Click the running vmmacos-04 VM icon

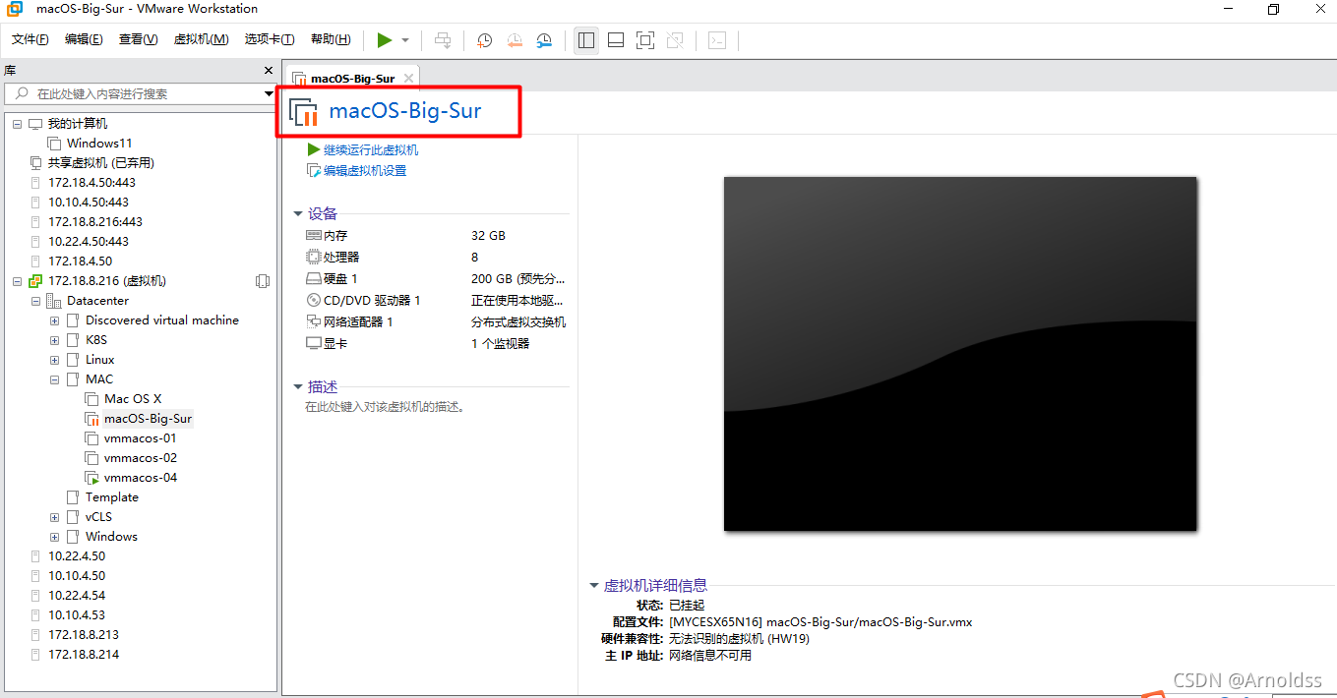click(x=92, y=478)
